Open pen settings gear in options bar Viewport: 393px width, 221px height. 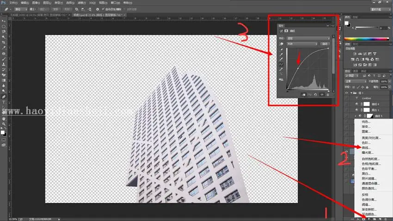[98, 9]
